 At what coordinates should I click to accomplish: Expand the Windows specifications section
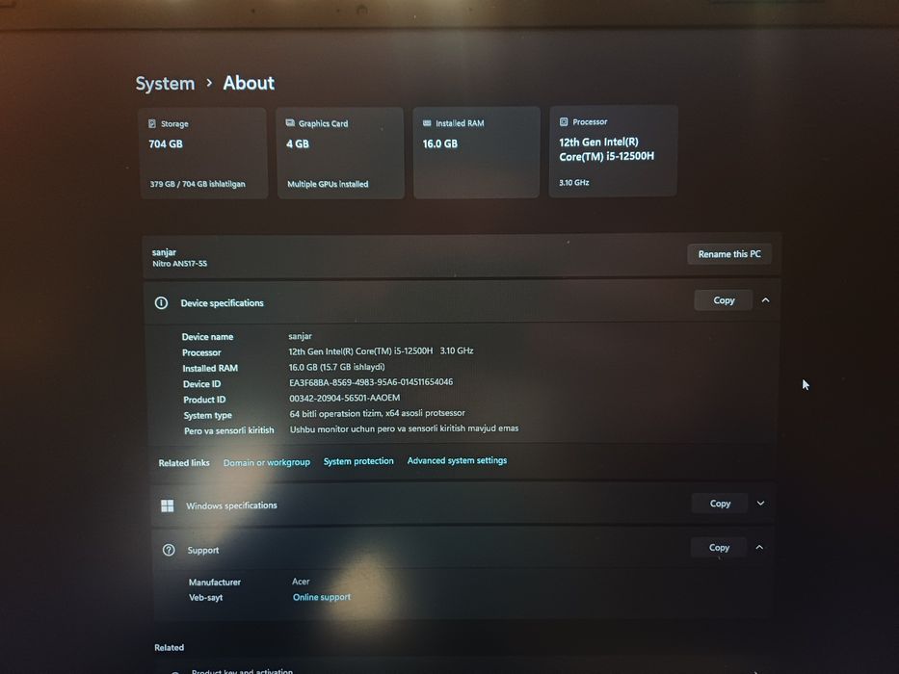(x=761, y=504)
